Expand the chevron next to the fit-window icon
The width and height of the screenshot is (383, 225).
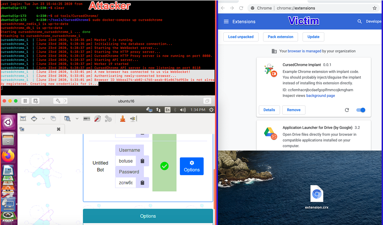tap(43, 118)
